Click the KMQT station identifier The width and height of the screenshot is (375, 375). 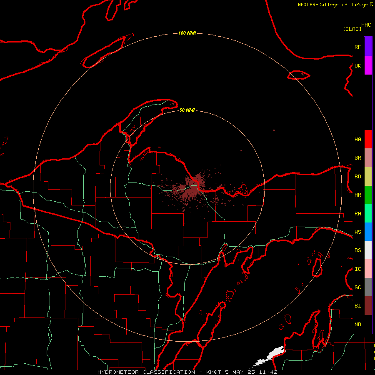pos(215,372)
